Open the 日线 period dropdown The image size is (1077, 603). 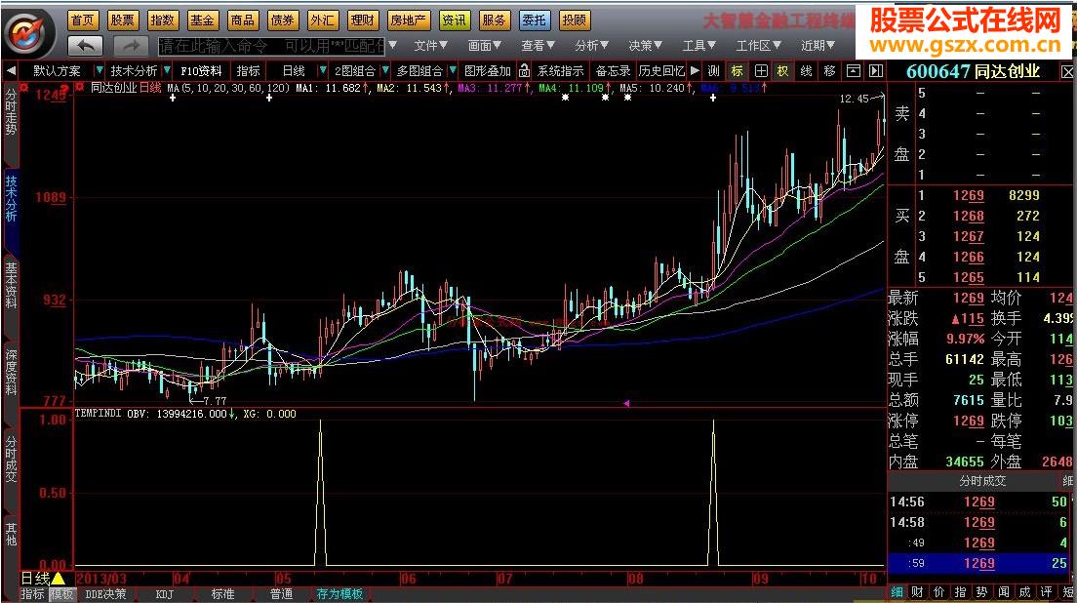pos(294,70)
